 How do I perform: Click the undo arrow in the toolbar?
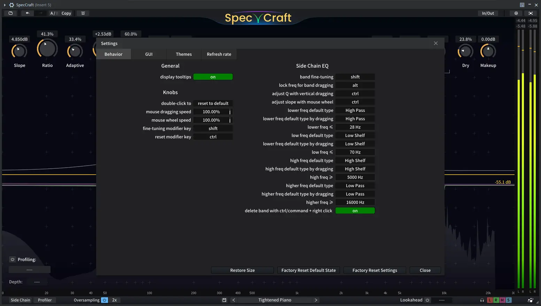coord(27,13)
